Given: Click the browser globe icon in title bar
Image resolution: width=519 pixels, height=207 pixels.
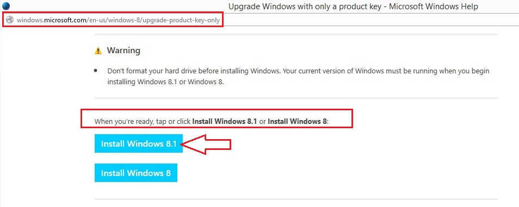Looking at the screenshot, I should pos(6,5).
